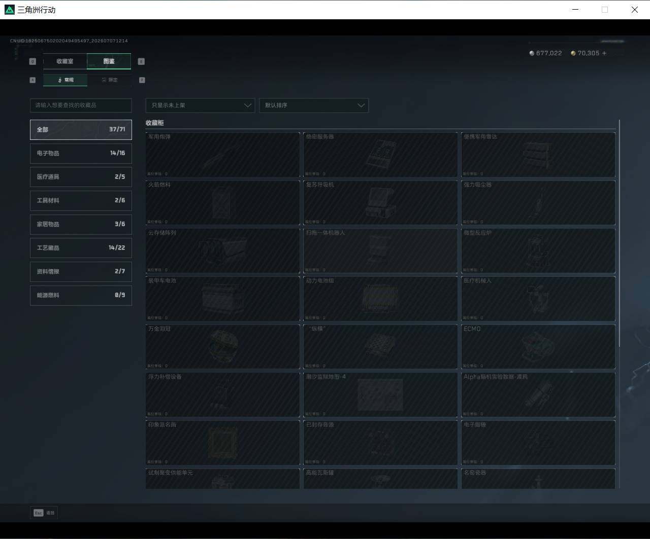650x539 pixels.
Task: Select the 全部 37/71 category
Action: coord(81,129)
